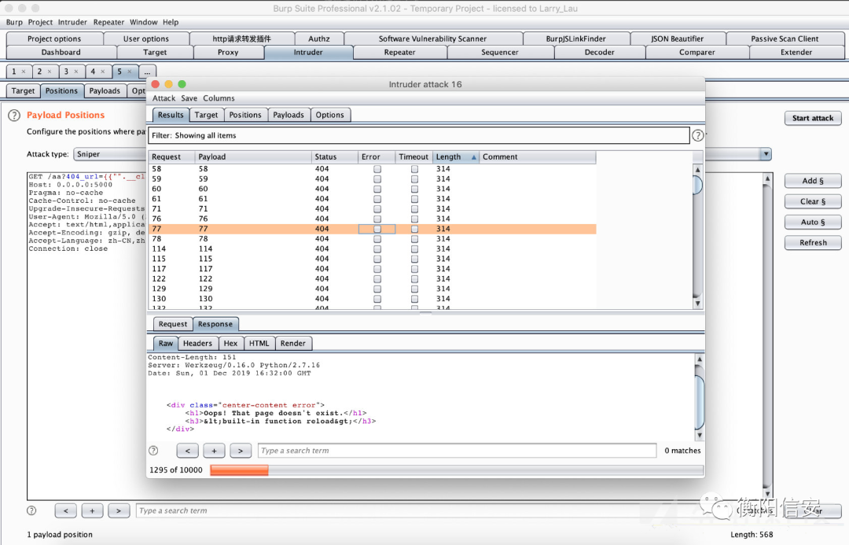Open the Options tab in attack window
849x545 pixels.
click(x=329, y=115)
